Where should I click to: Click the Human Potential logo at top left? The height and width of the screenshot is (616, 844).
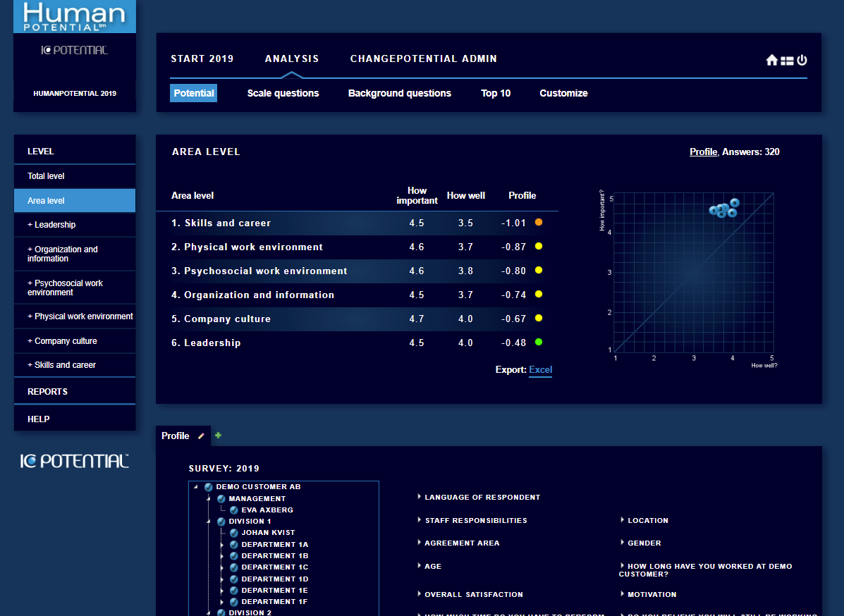click(x=75, y=17)
